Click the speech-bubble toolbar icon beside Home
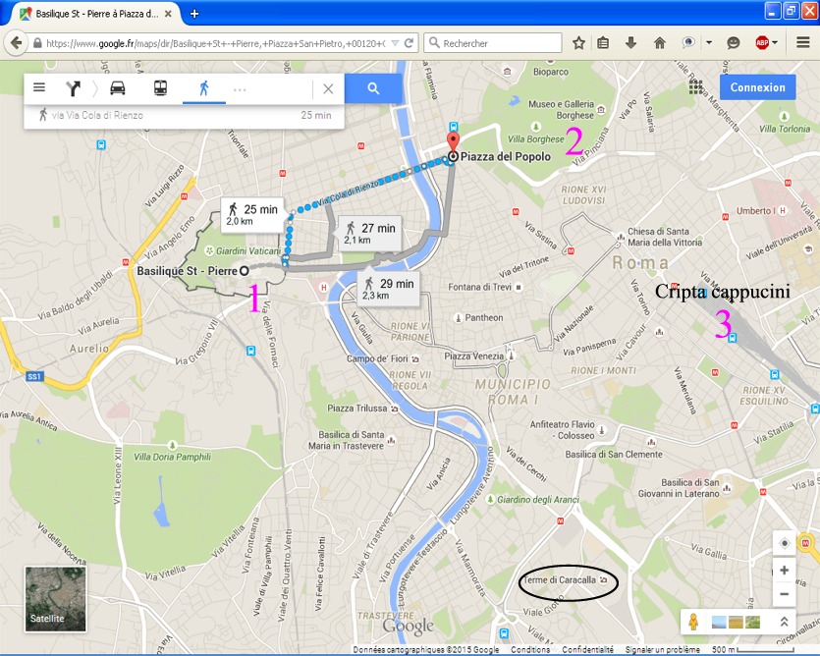 tap(688, 43)
